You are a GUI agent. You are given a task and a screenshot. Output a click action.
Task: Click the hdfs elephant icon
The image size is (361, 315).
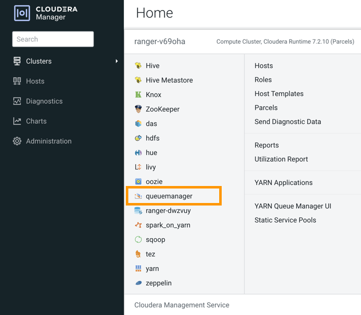point(138,138)
